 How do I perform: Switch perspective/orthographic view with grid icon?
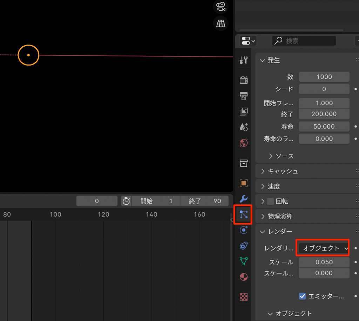[221, 23]
